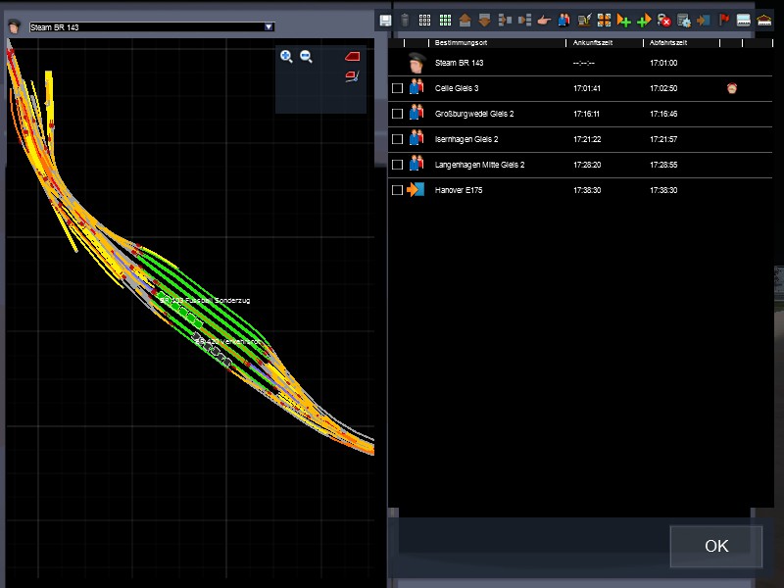Click the alarm clock icon in Celle row
The height and width of the screenshot is (588, 784).
tap(731, 88)
